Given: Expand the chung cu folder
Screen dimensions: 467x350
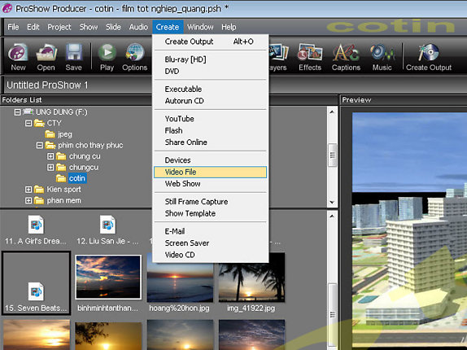Looking at the screenshot, I should [50, 156].
